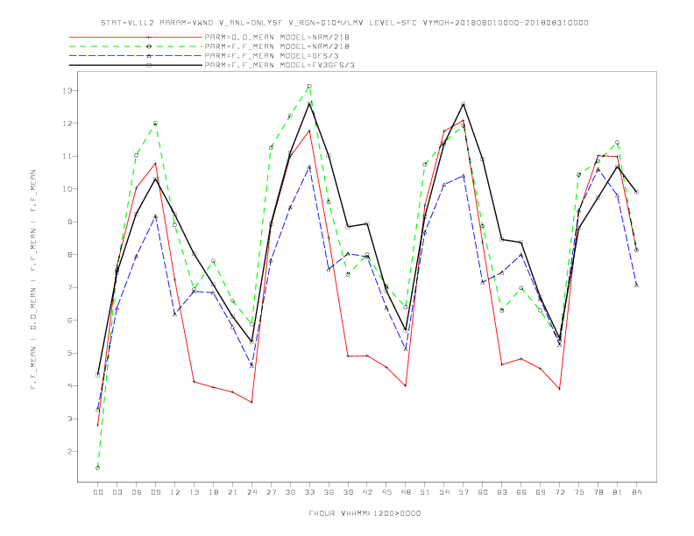Click y-axis tick label 7

(x=69, y=287)
